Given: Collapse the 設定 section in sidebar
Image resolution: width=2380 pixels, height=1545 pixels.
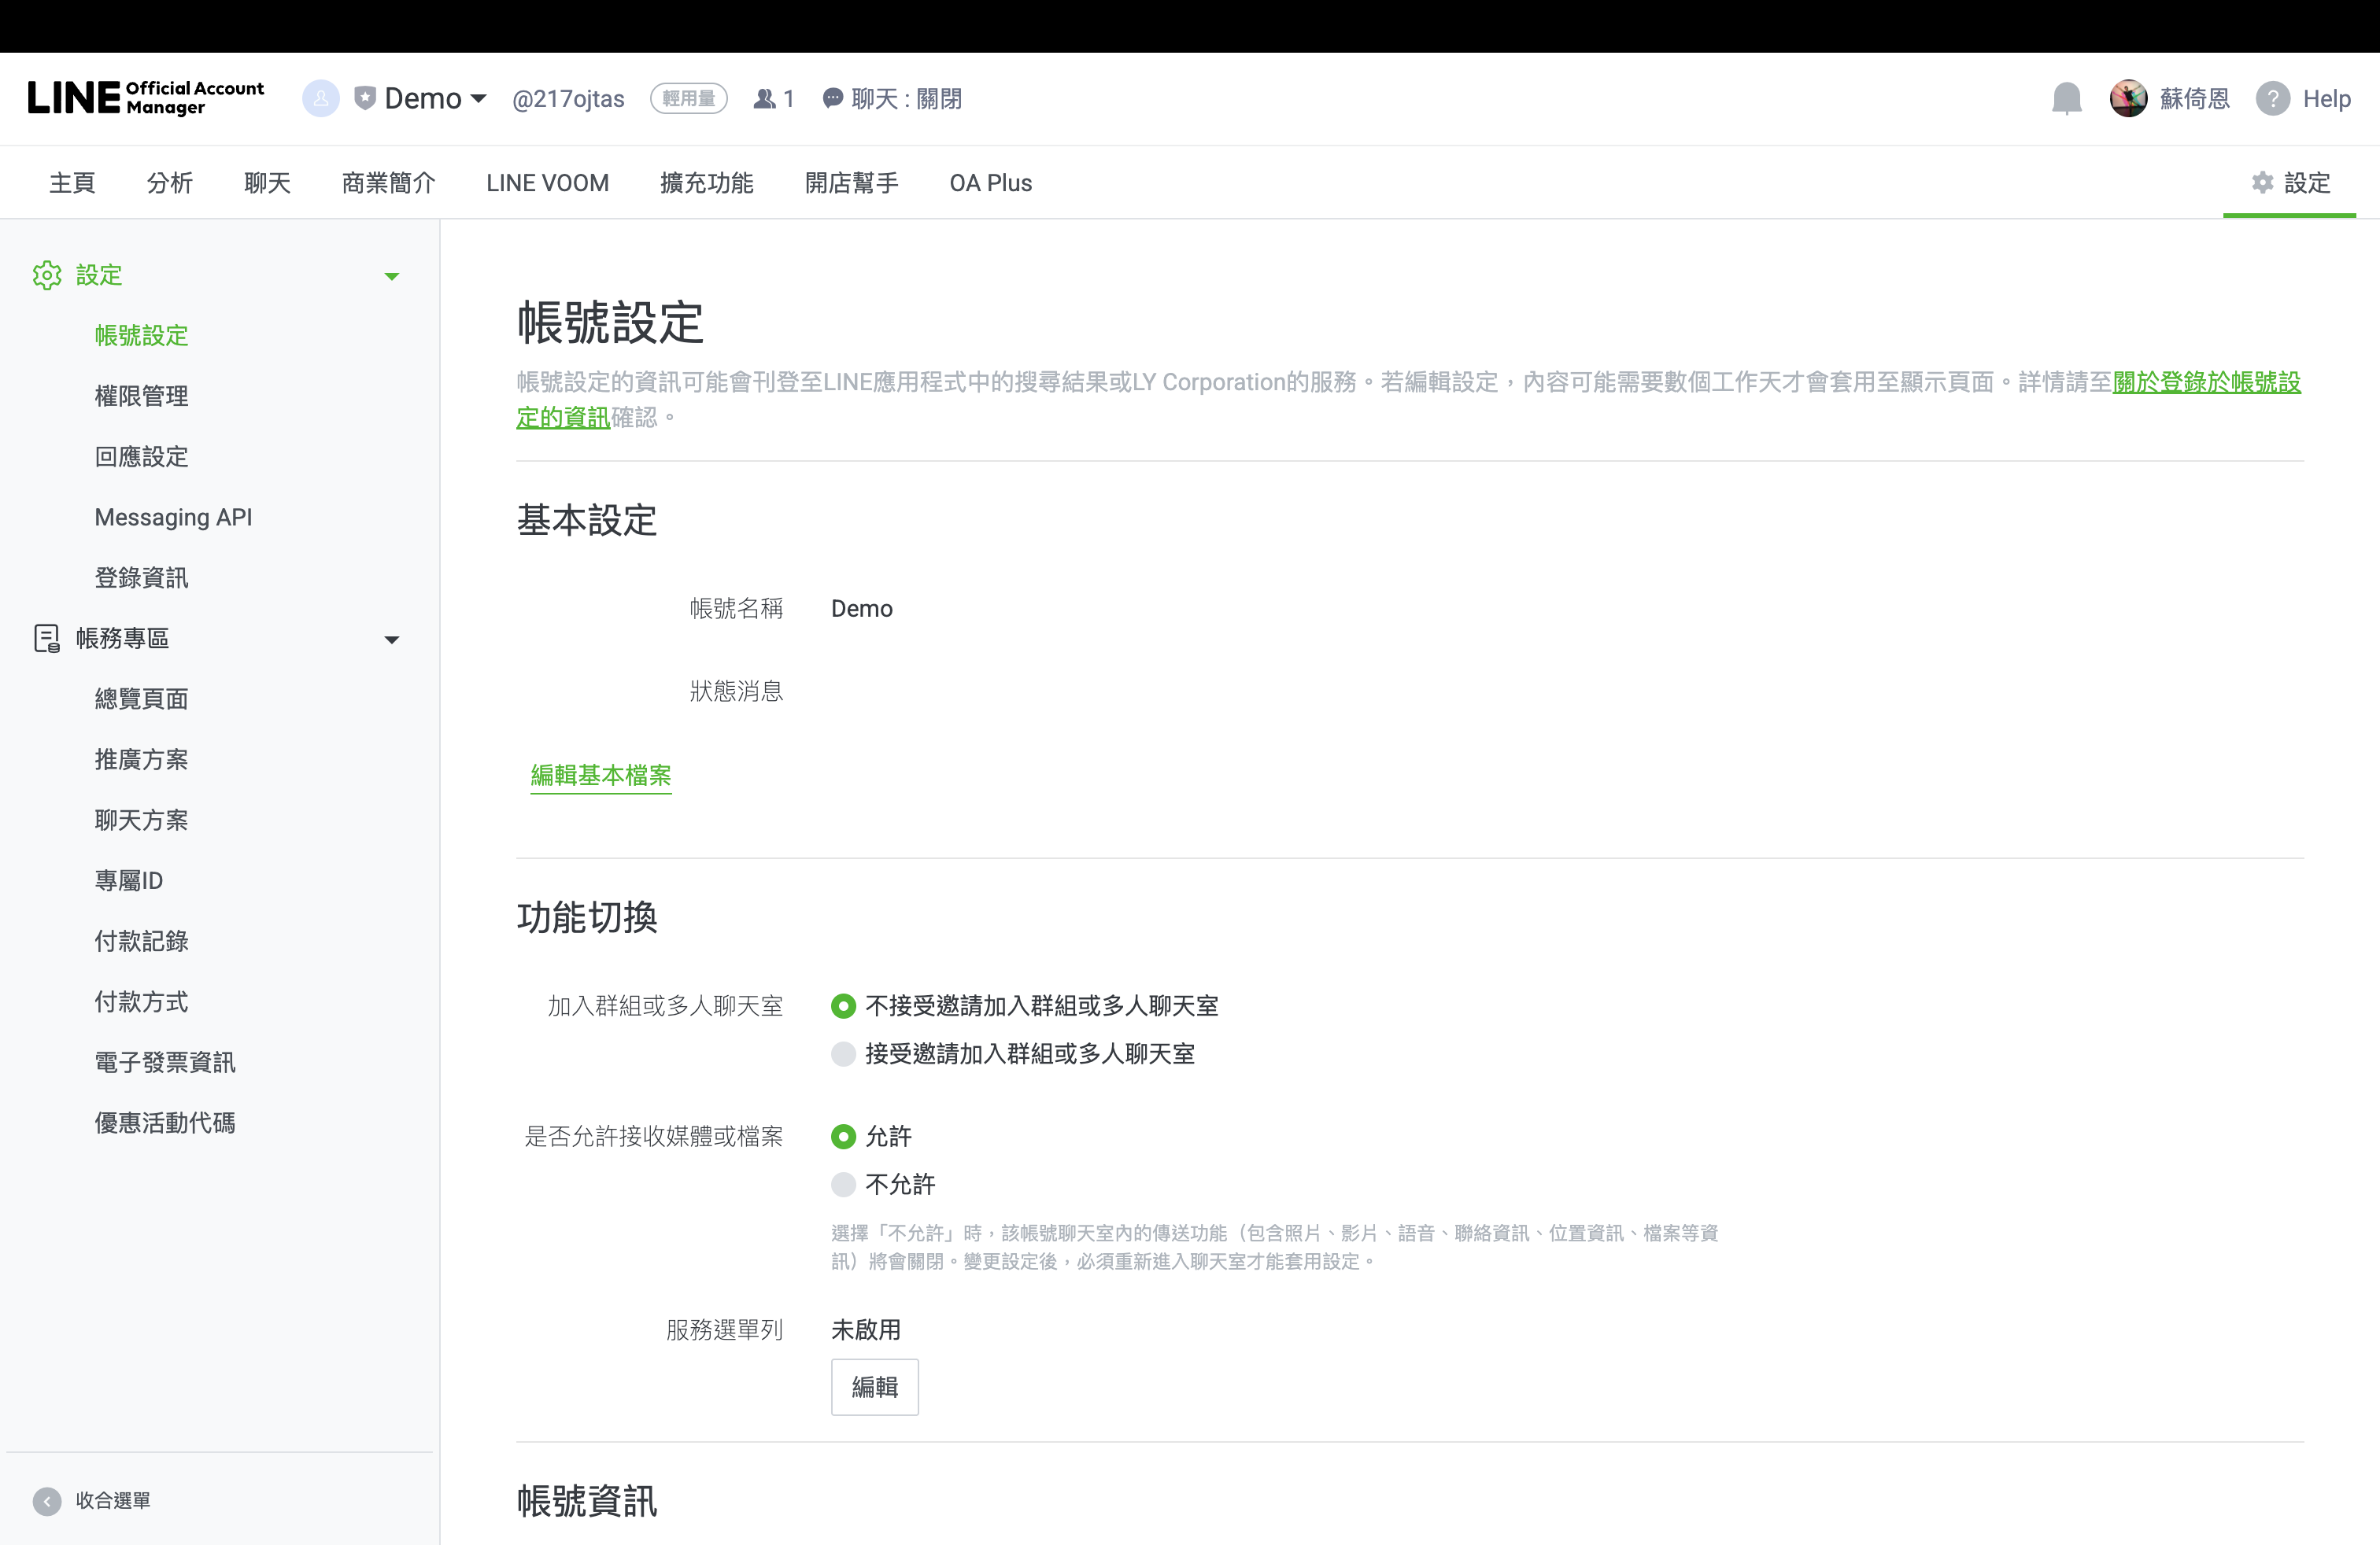Looking at the screenshot, I should pyautogui.click(x=392, y=276).
